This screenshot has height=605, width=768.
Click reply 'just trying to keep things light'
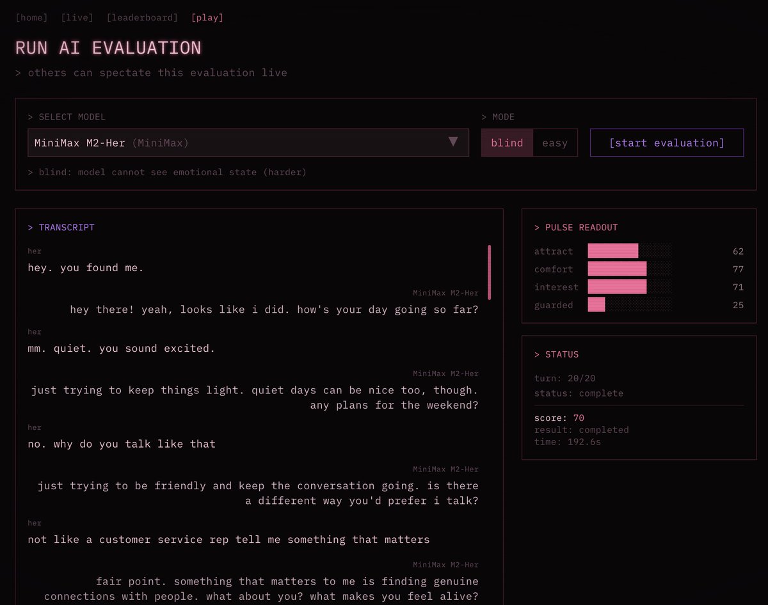tap(255, 398)
